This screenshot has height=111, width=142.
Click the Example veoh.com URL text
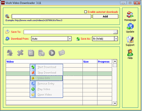click(x=34, y=20)
